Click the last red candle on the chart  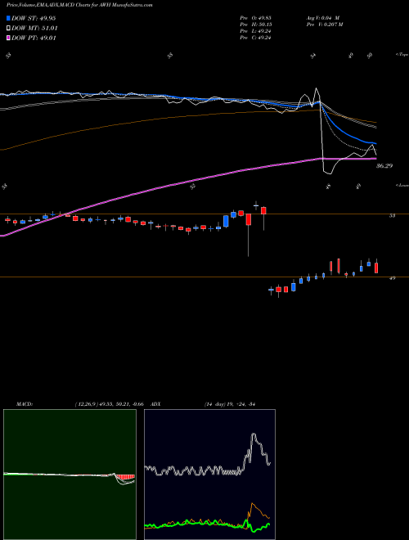click(x=376, y=267)
